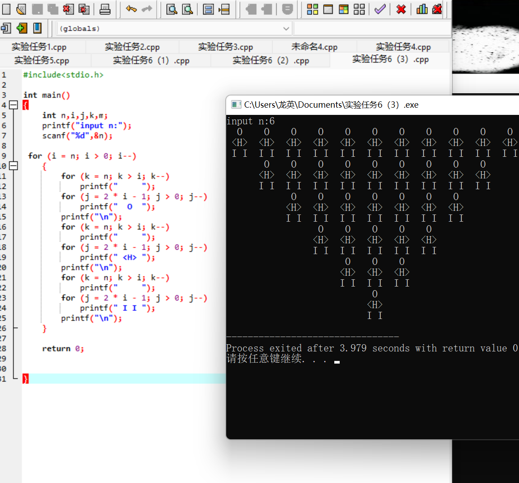Switch to the 实验任务1.cpp tab
519x483 pixels.
[x=39, y=47]
